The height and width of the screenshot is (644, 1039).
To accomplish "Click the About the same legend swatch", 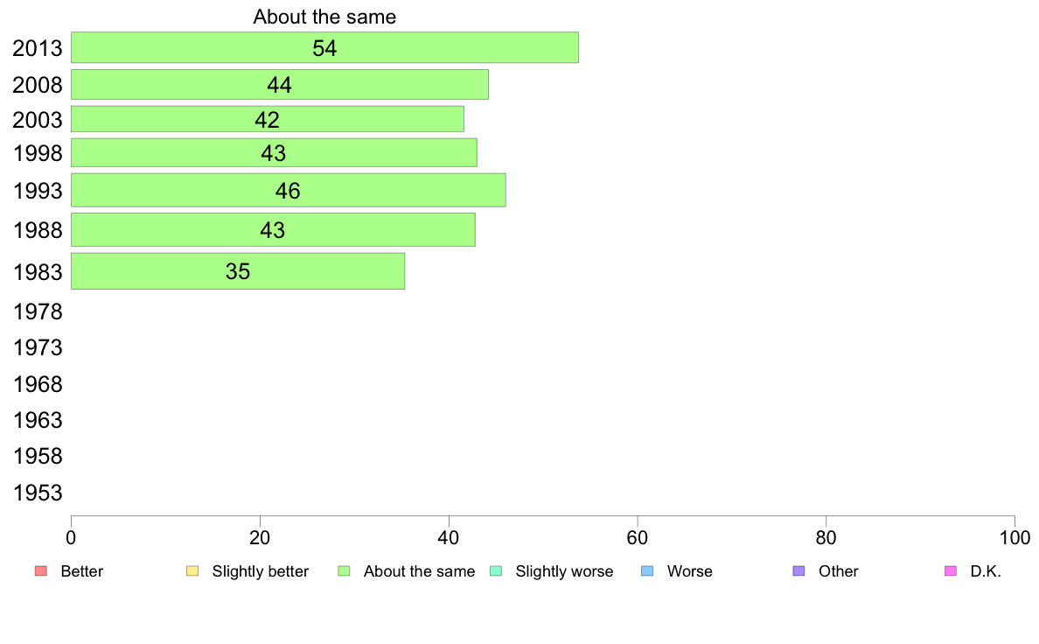I will [x=344, y=571].
